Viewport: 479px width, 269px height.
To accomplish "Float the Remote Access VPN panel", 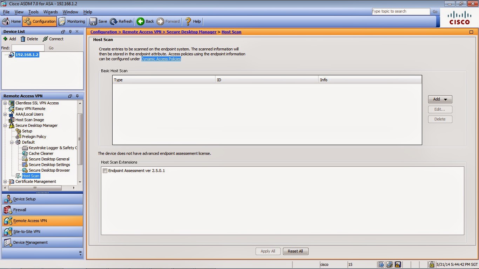I will 70,96.
